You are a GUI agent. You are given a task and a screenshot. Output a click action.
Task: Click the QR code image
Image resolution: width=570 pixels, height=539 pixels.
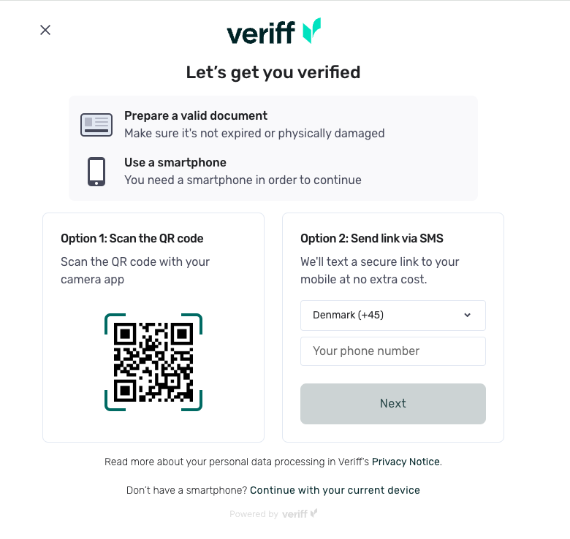[x=153, y=362]
